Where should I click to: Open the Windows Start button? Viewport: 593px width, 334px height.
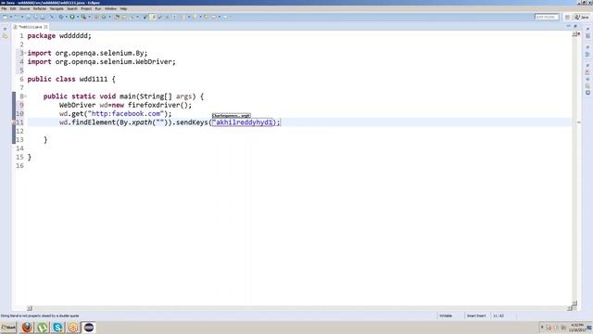click(x=8, y=328)
